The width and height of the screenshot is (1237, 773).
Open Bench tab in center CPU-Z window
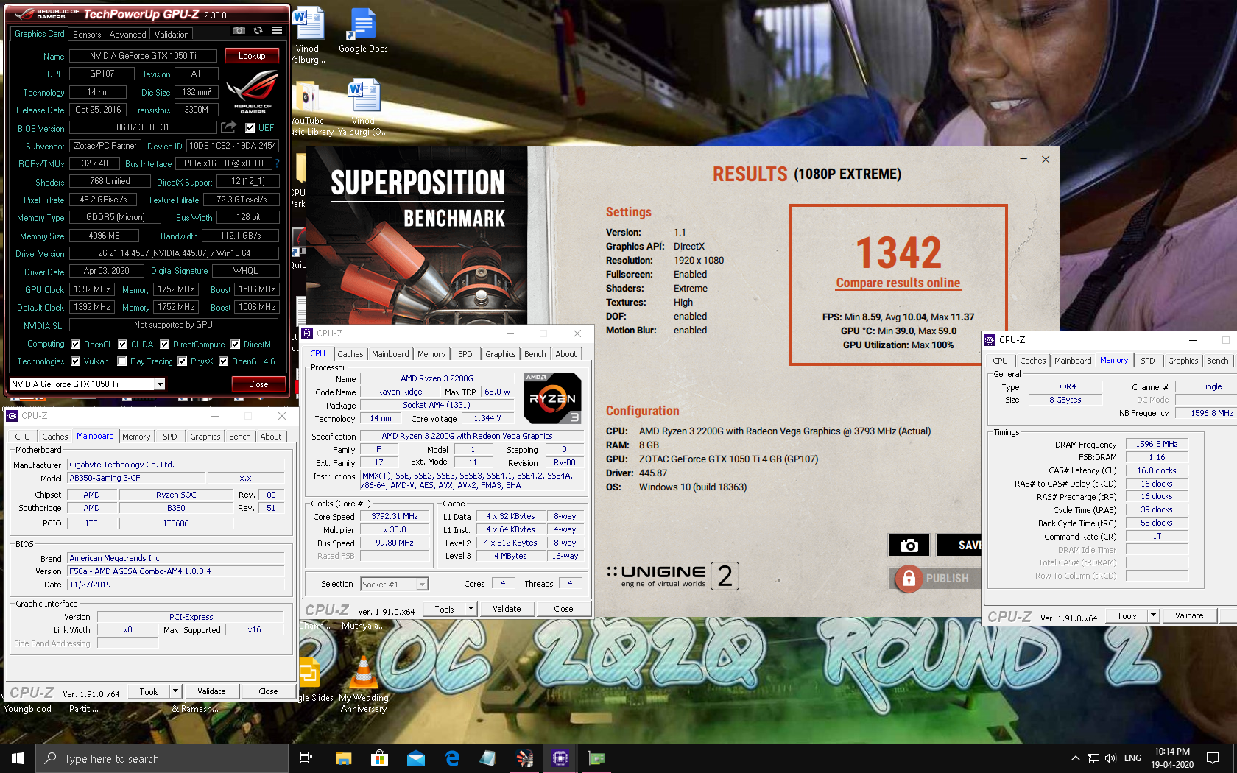pyautogui.click(x=535, y=354)
